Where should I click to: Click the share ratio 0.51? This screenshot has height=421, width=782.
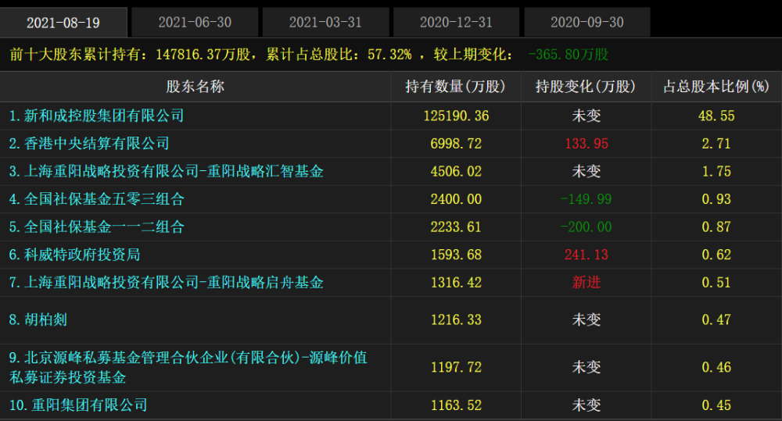[x=716, y=283]
